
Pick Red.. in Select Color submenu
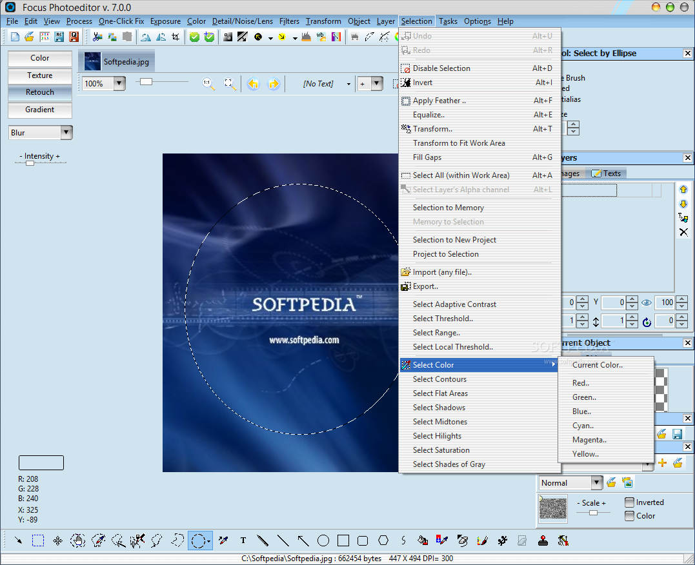pyautogui.click(x=605, y=383)
